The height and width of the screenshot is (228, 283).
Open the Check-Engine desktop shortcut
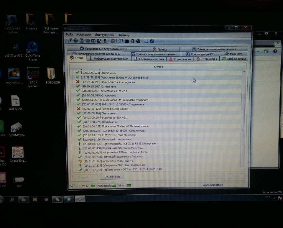18,154
